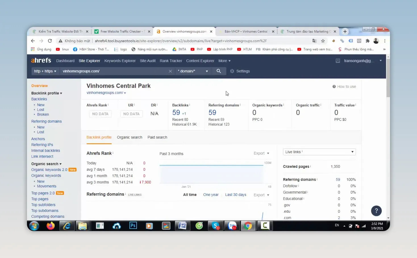
Task: Select the One year time range
Action: pos(211,195)
